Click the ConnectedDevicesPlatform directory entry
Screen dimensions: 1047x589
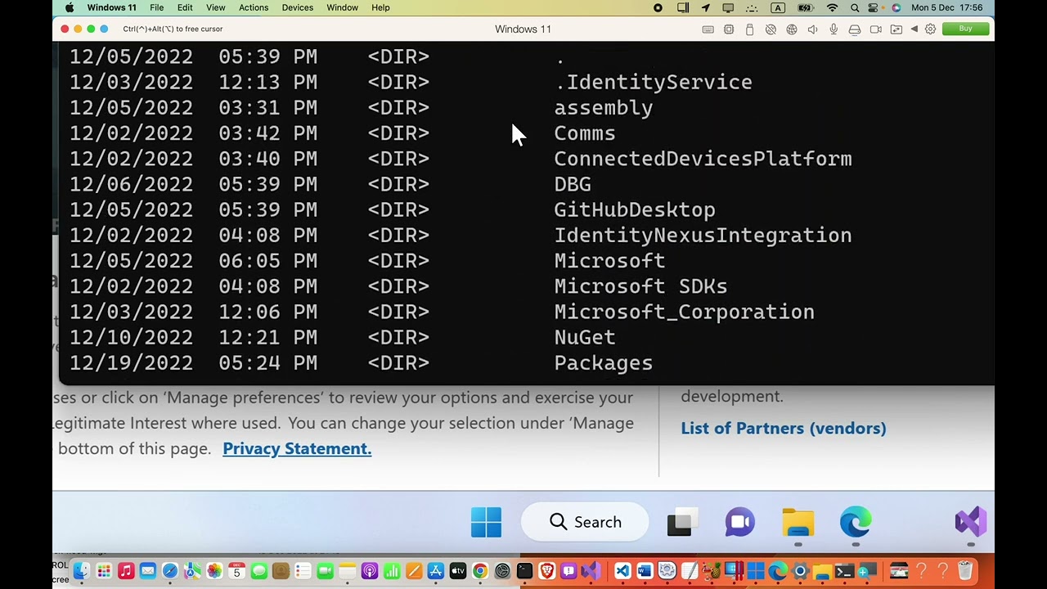[703, 159]
